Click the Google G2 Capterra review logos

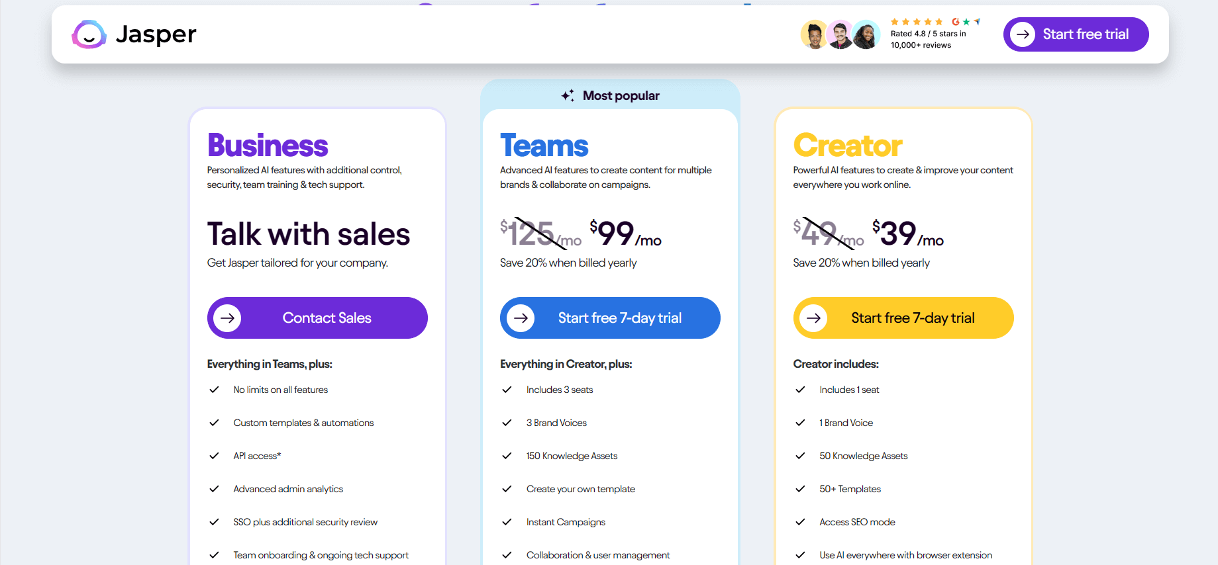[966, 22]
